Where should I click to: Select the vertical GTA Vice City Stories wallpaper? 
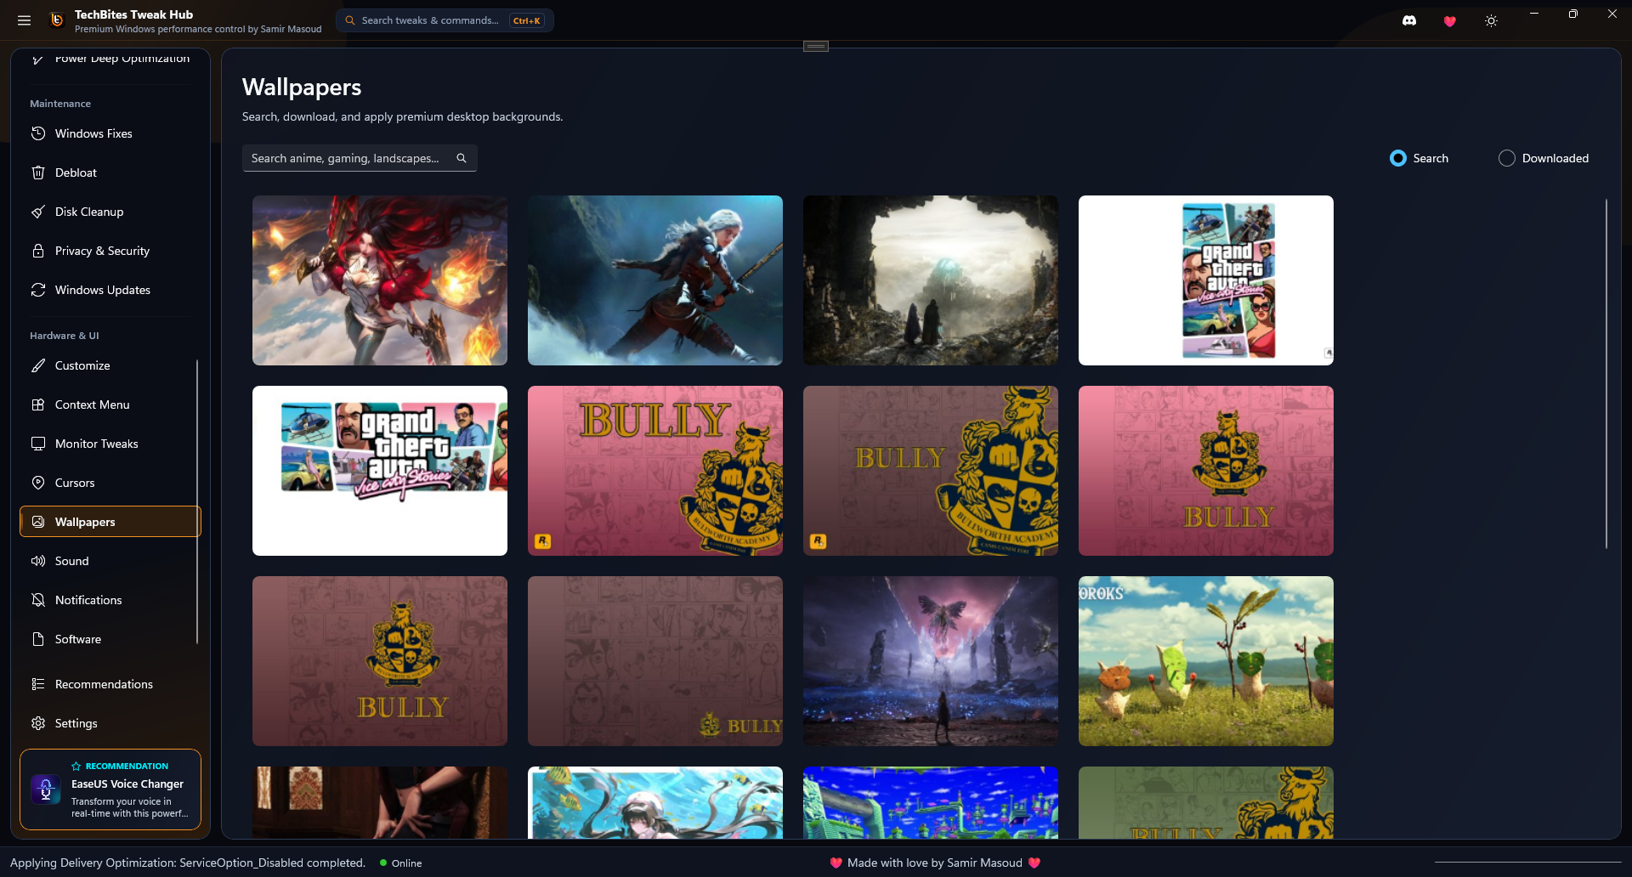click(1206, 280)
